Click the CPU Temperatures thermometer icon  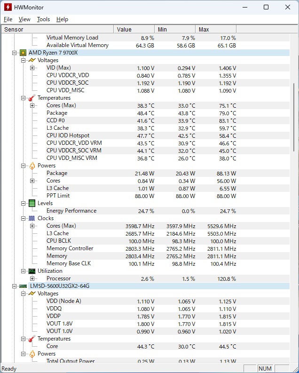32,98
